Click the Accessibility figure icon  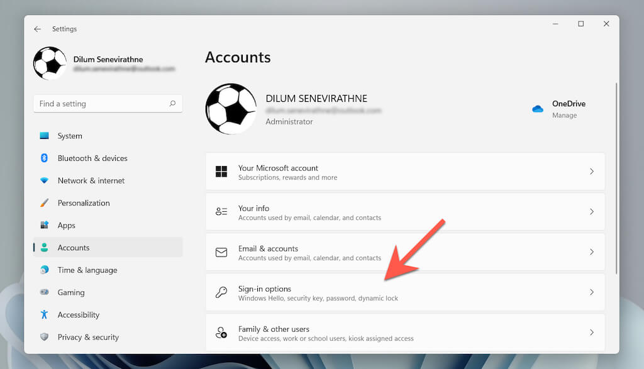[45, 314]
